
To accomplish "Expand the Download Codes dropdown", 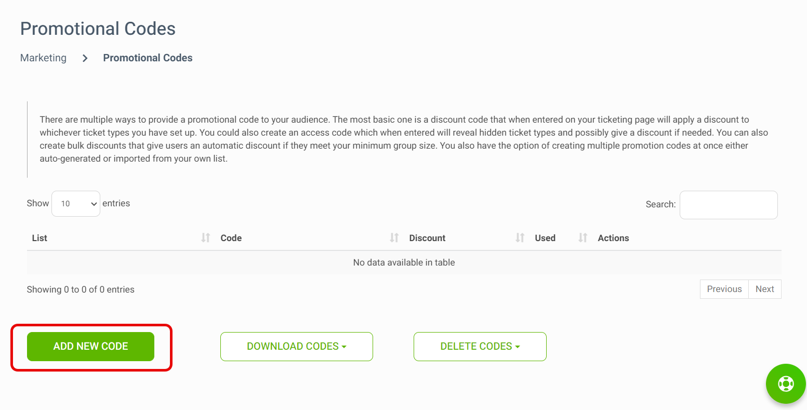I will (x=297, y=347).
